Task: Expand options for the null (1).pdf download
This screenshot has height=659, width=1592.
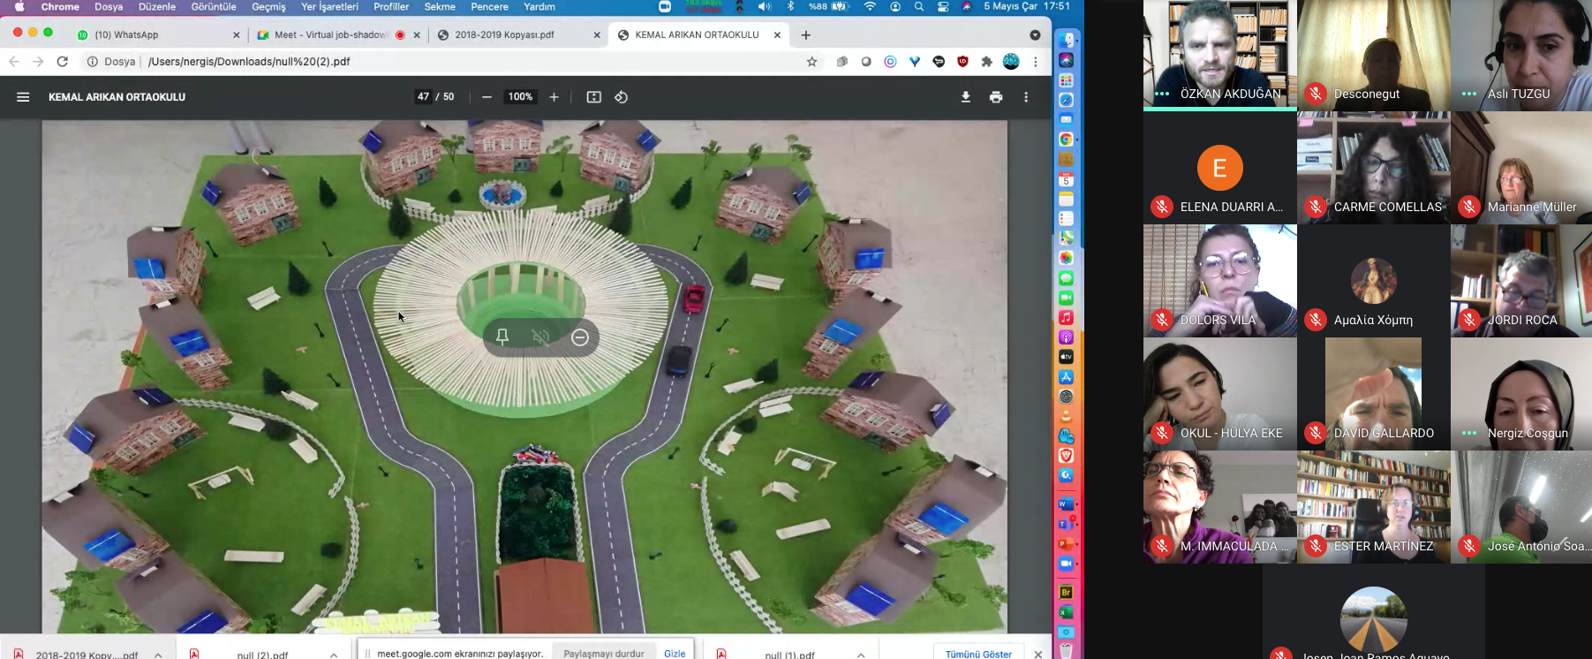Action: click(861, 655)
